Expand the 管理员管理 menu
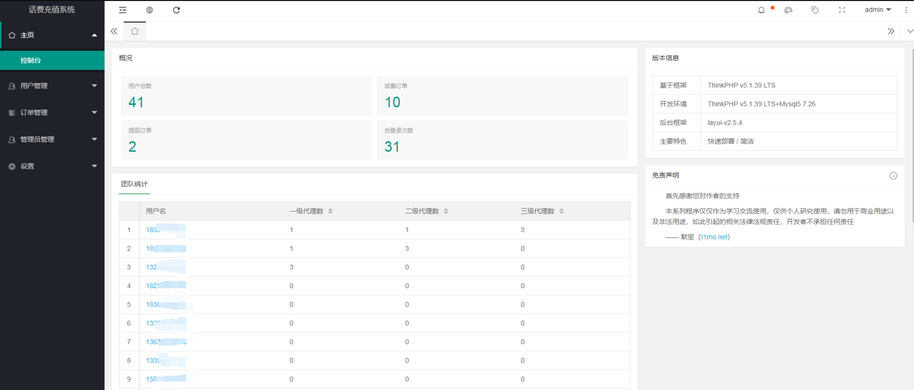Viewport: 914px width, 390px height. tap(94, 140)
